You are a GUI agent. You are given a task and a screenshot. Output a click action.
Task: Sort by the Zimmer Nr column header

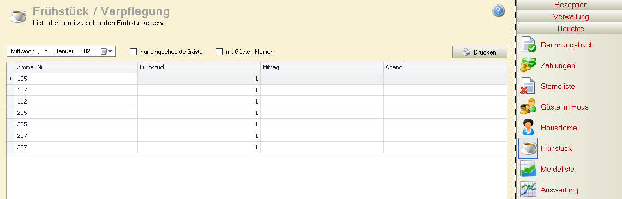(76, 68)
